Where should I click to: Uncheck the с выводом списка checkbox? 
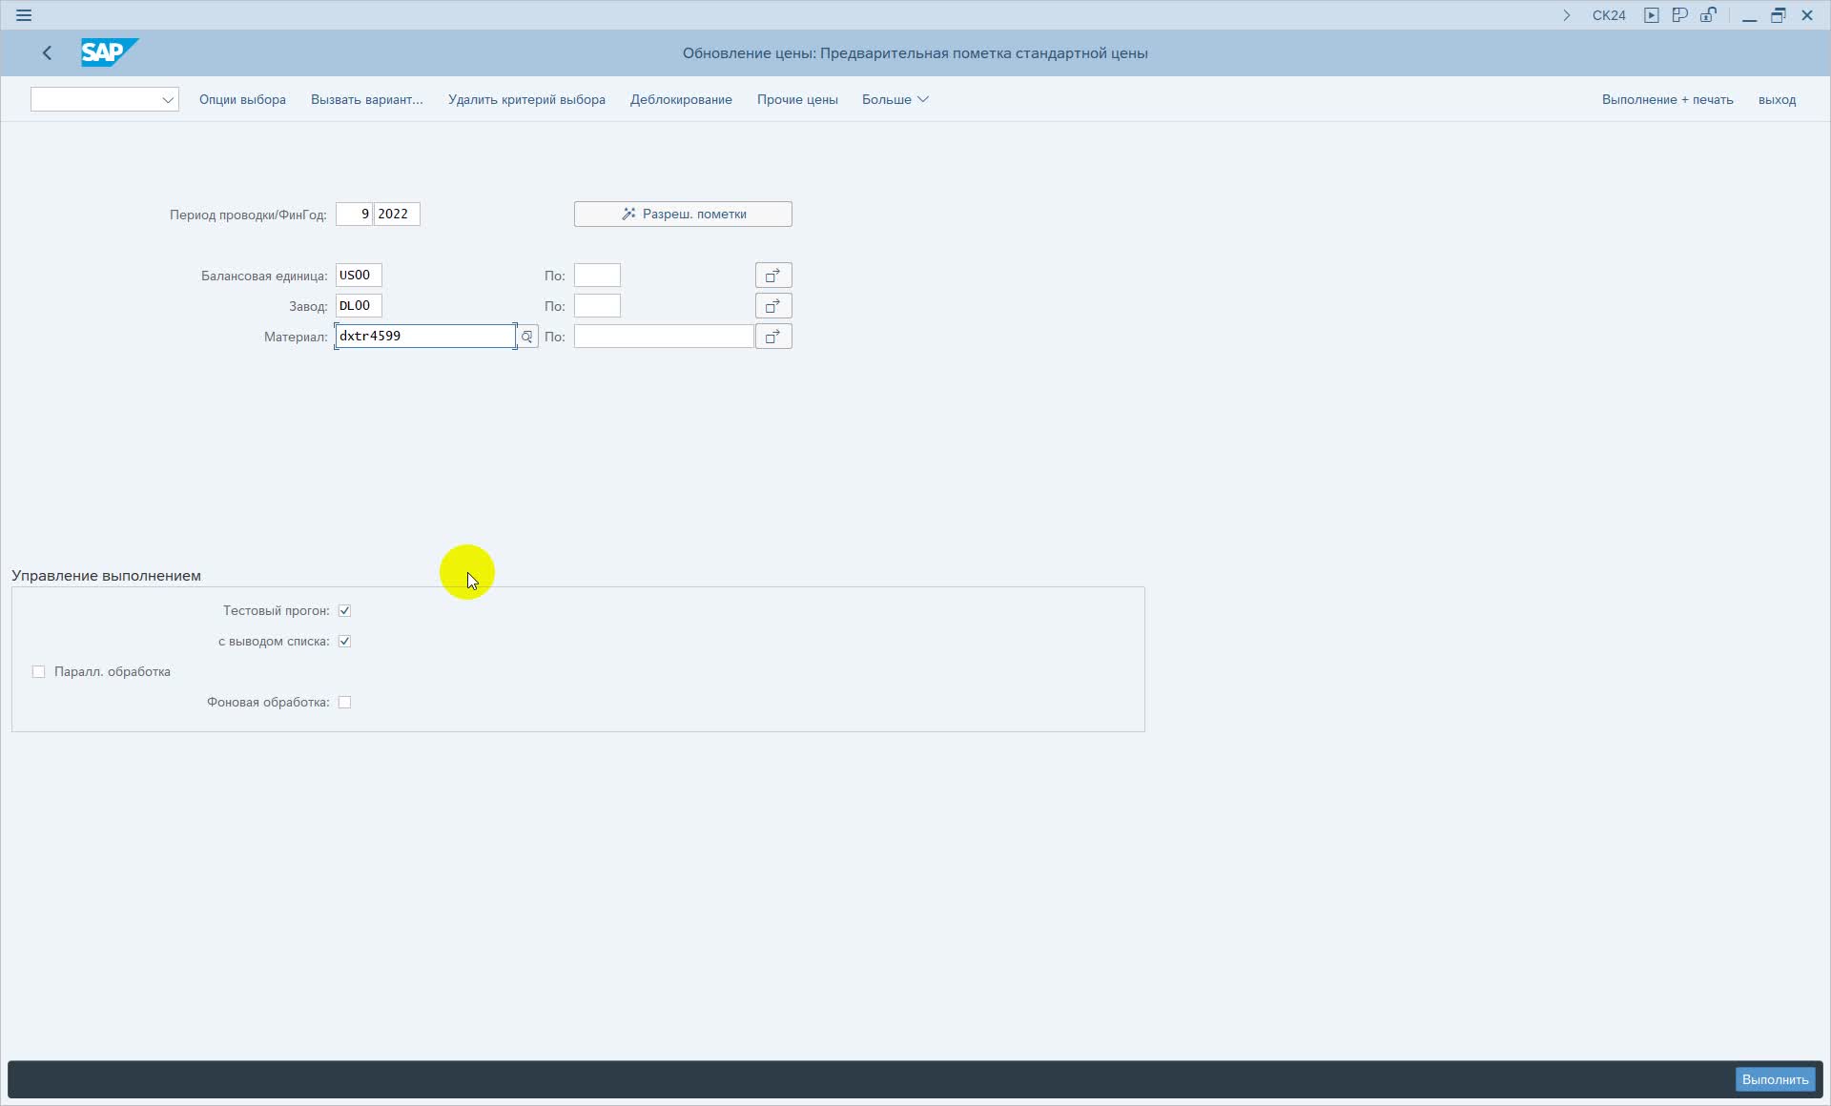344,641
